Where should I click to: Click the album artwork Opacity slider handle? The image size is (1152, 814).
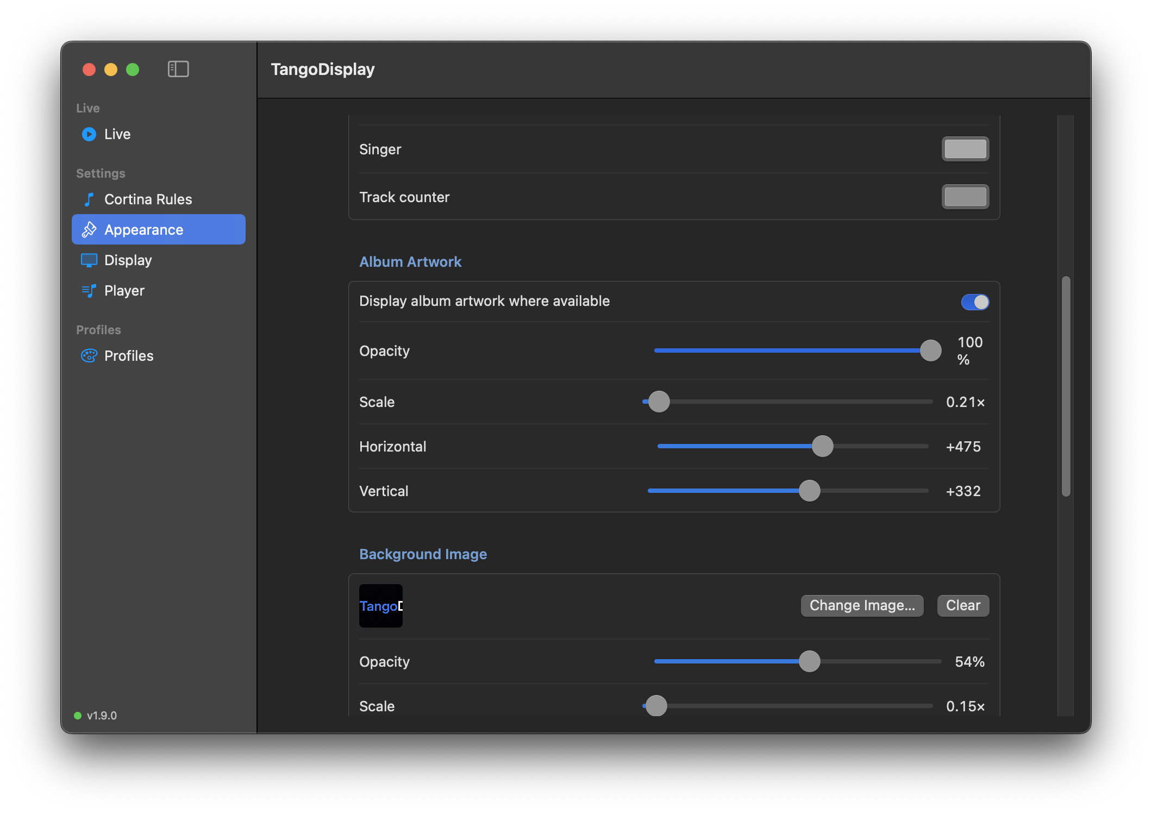[x=930, y=350]
